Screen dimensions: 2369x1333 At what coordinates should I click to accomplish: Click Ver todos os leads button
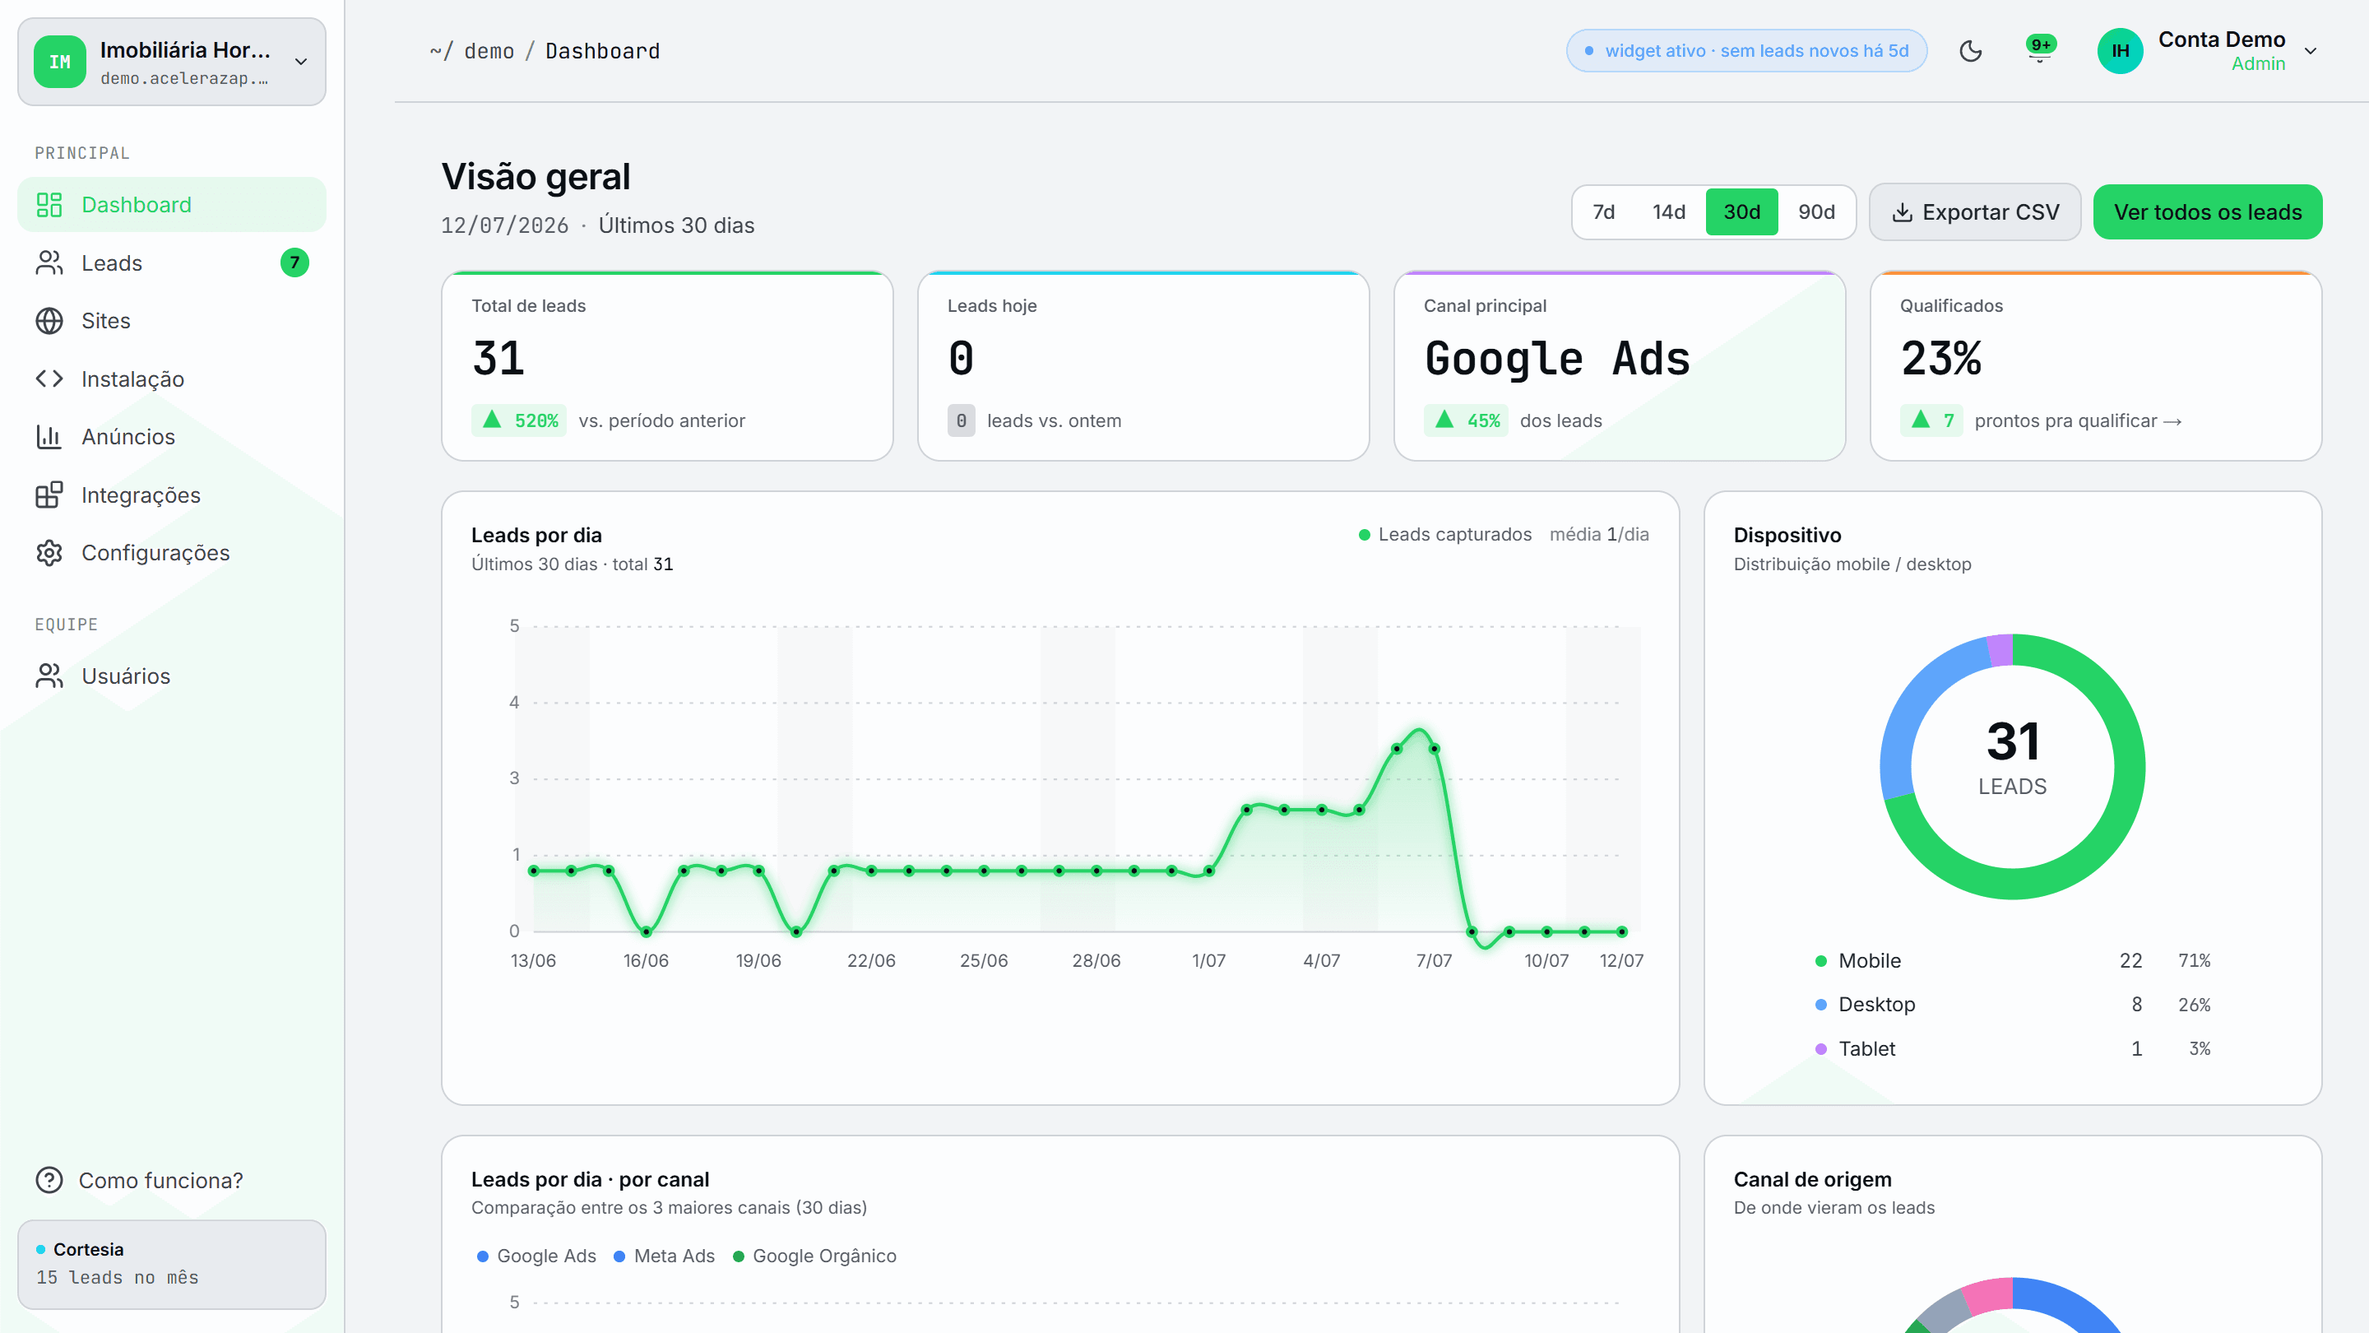pyautogui.click(x=2207, y=212)
